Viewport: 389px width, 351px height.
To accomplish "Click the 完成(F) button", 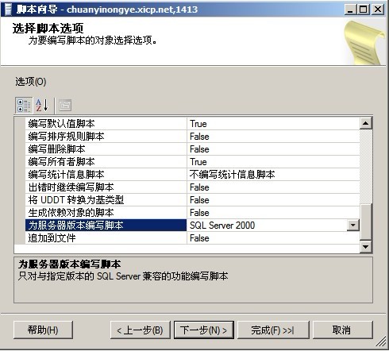I will 273,330.
